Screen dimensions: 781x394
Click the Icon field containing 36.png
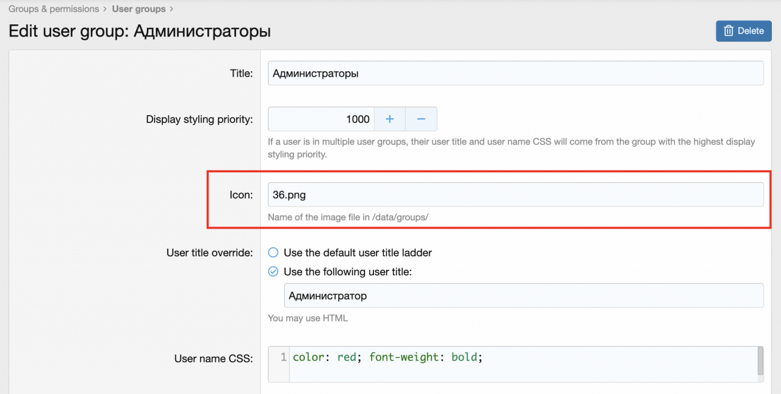(x=516, y=195)
